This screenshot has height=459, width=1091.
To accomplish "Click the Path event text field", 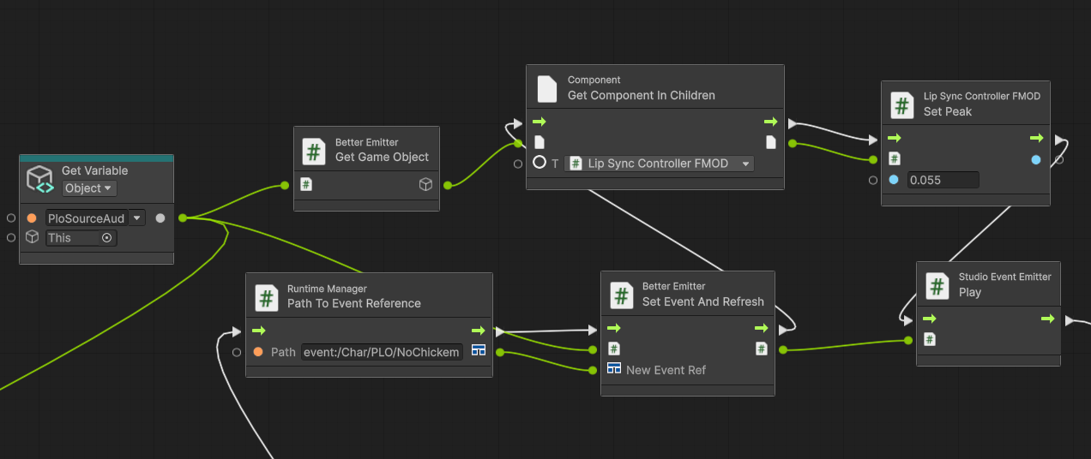I will [381, 352].
